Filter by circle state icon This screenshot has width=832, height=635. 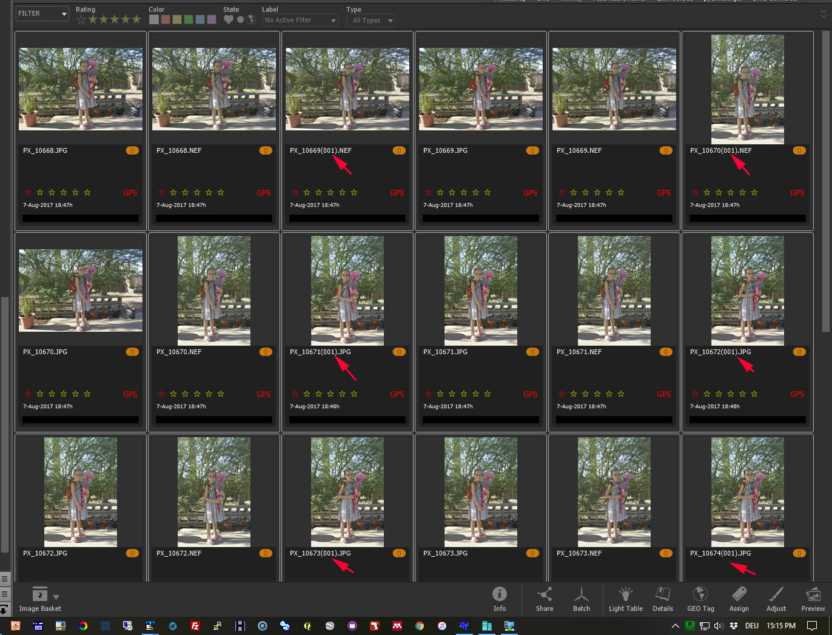(240, 19)
